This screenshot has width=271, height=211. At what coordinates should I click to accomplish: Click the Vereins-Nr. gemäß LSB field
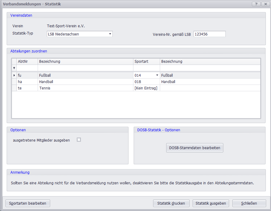(x=209, y=34)
